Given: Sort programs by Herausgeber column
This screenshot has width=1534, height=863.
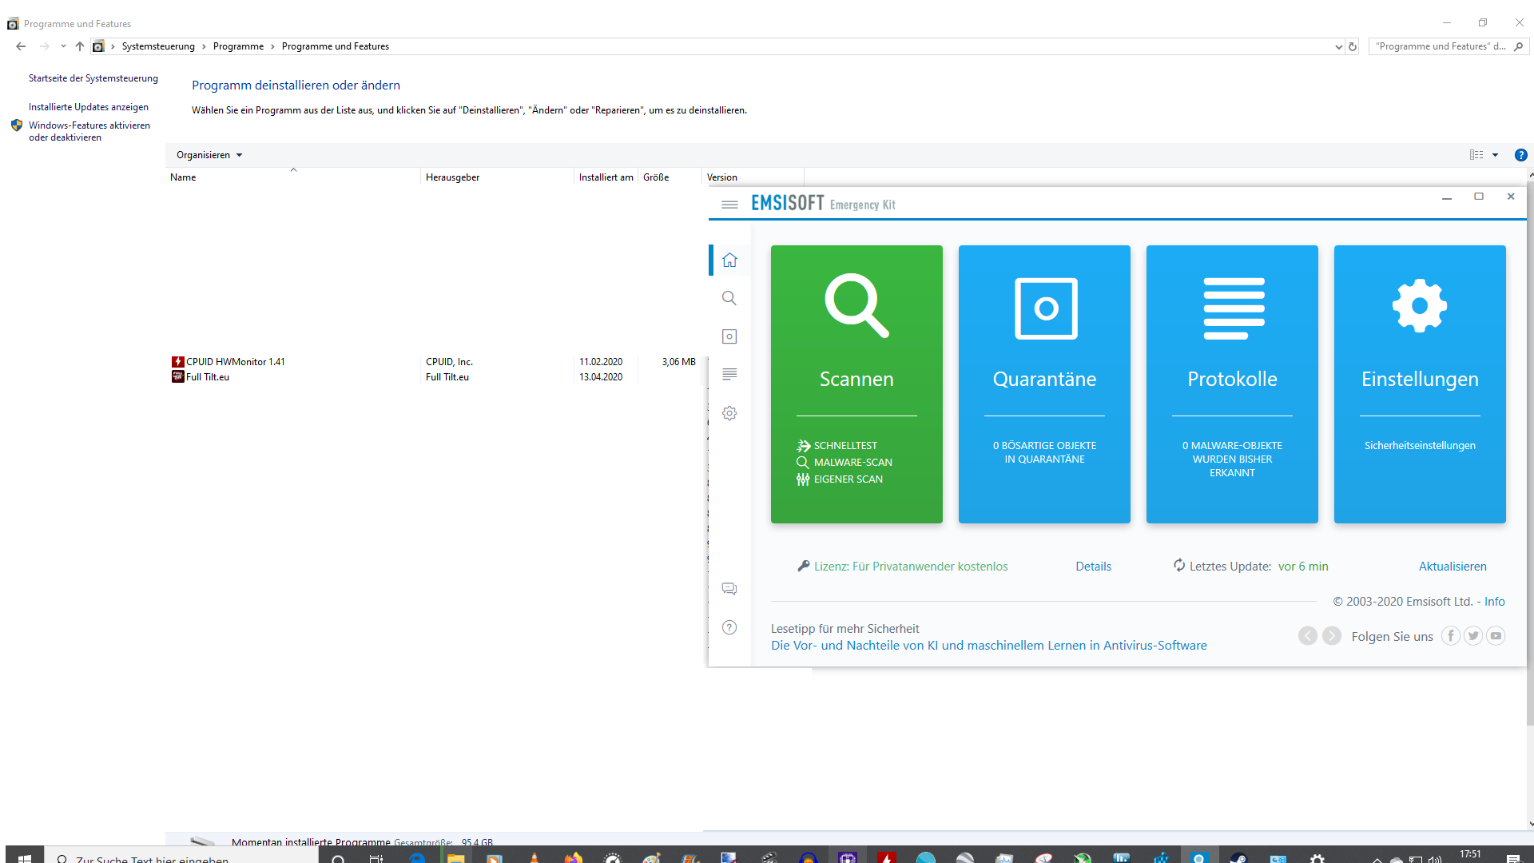Looking at the screenshot, I should [452, 177].
